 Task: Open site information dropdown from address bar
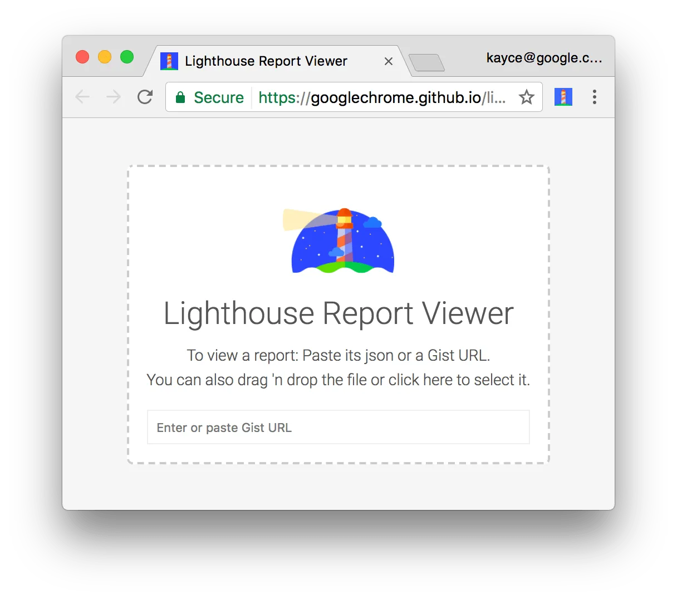(180, 97)
